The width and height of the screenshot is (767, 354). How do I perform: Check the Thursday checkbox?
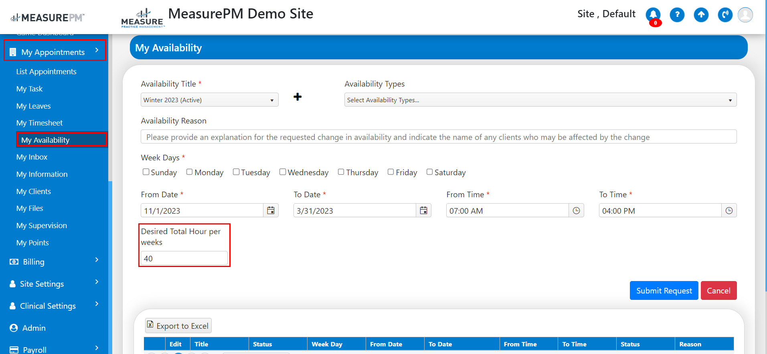pos(341,172)
